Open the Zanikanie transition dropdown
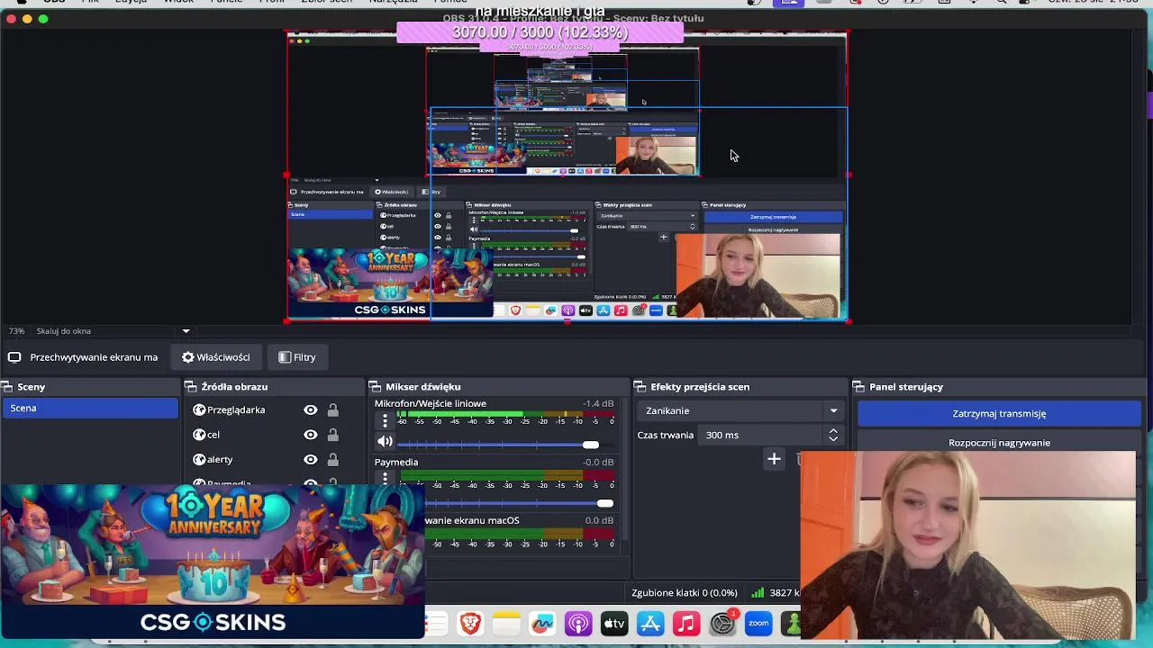 tap(741, 410)
